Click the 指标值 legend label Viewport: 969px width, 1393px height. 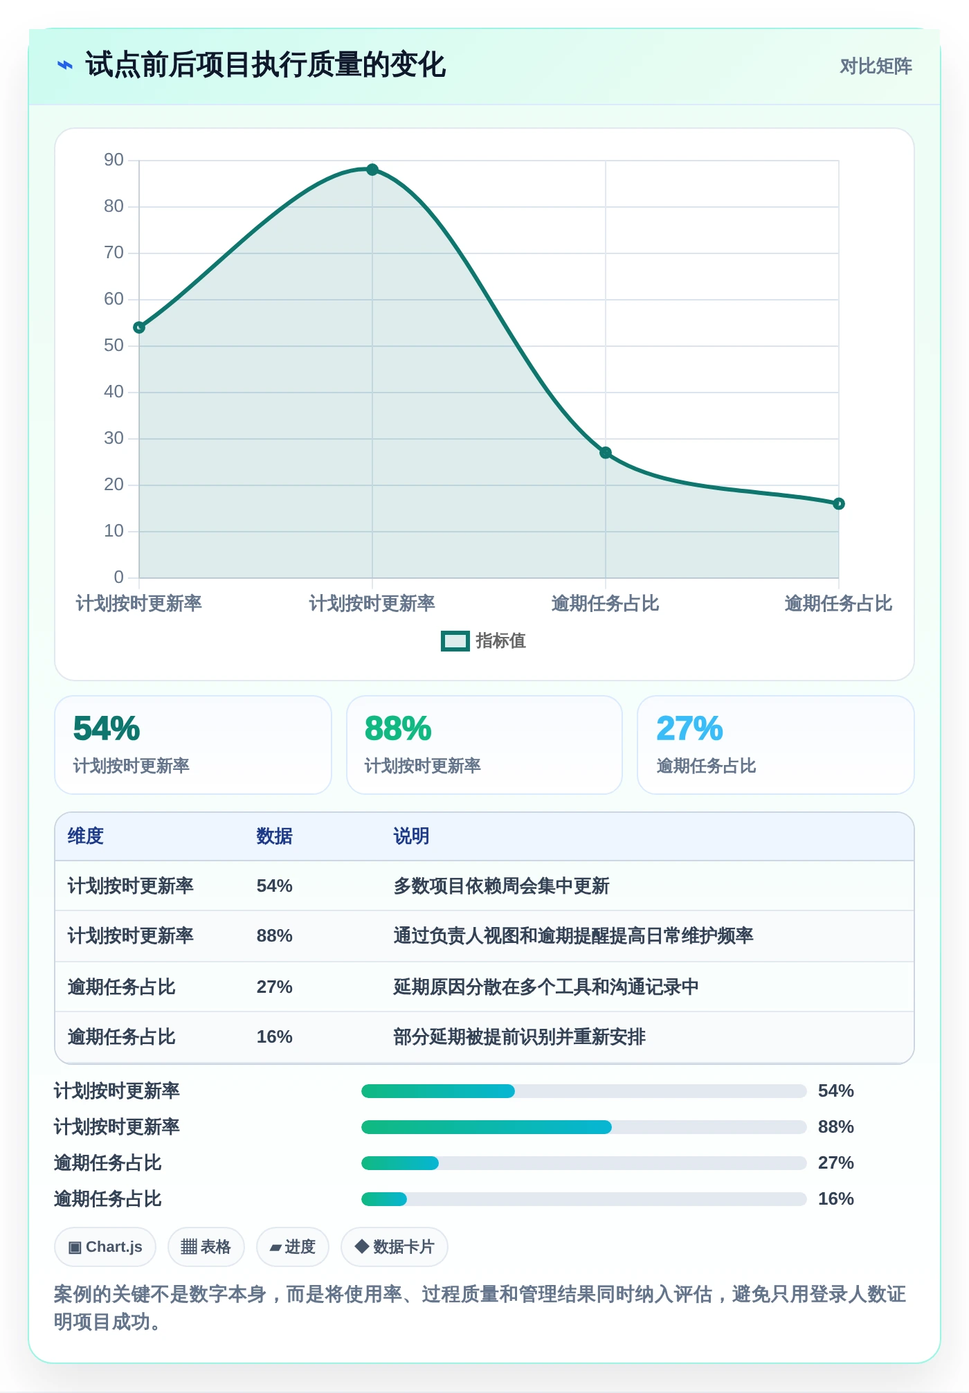[500, 641]
